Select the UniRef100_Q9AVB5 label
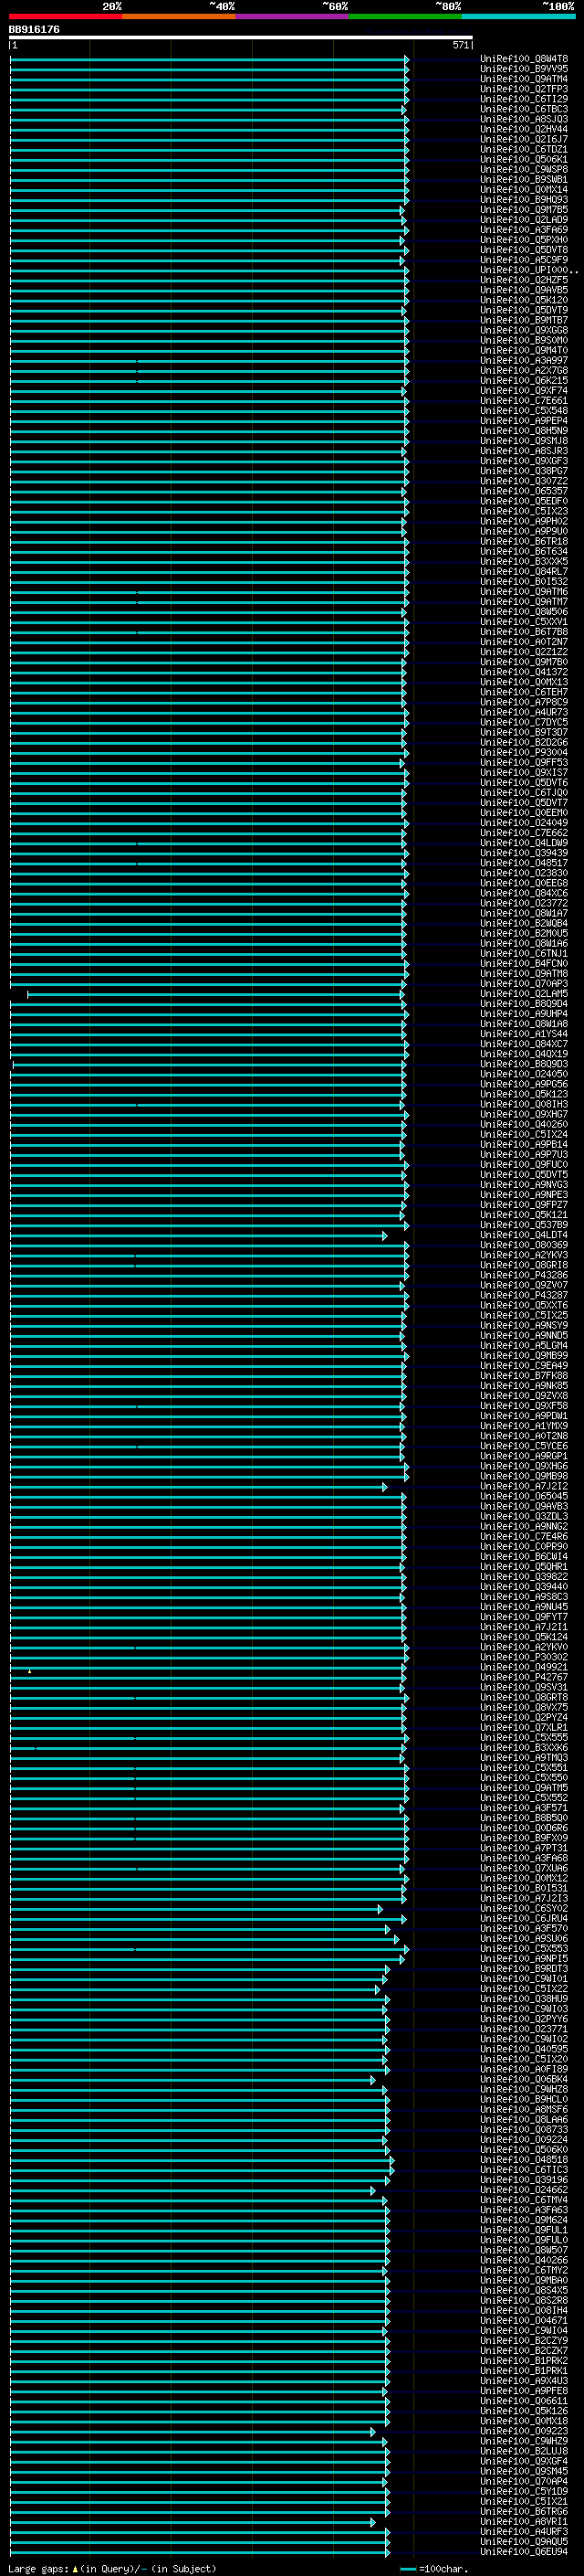584x2576 pixels. pos(524,290)
